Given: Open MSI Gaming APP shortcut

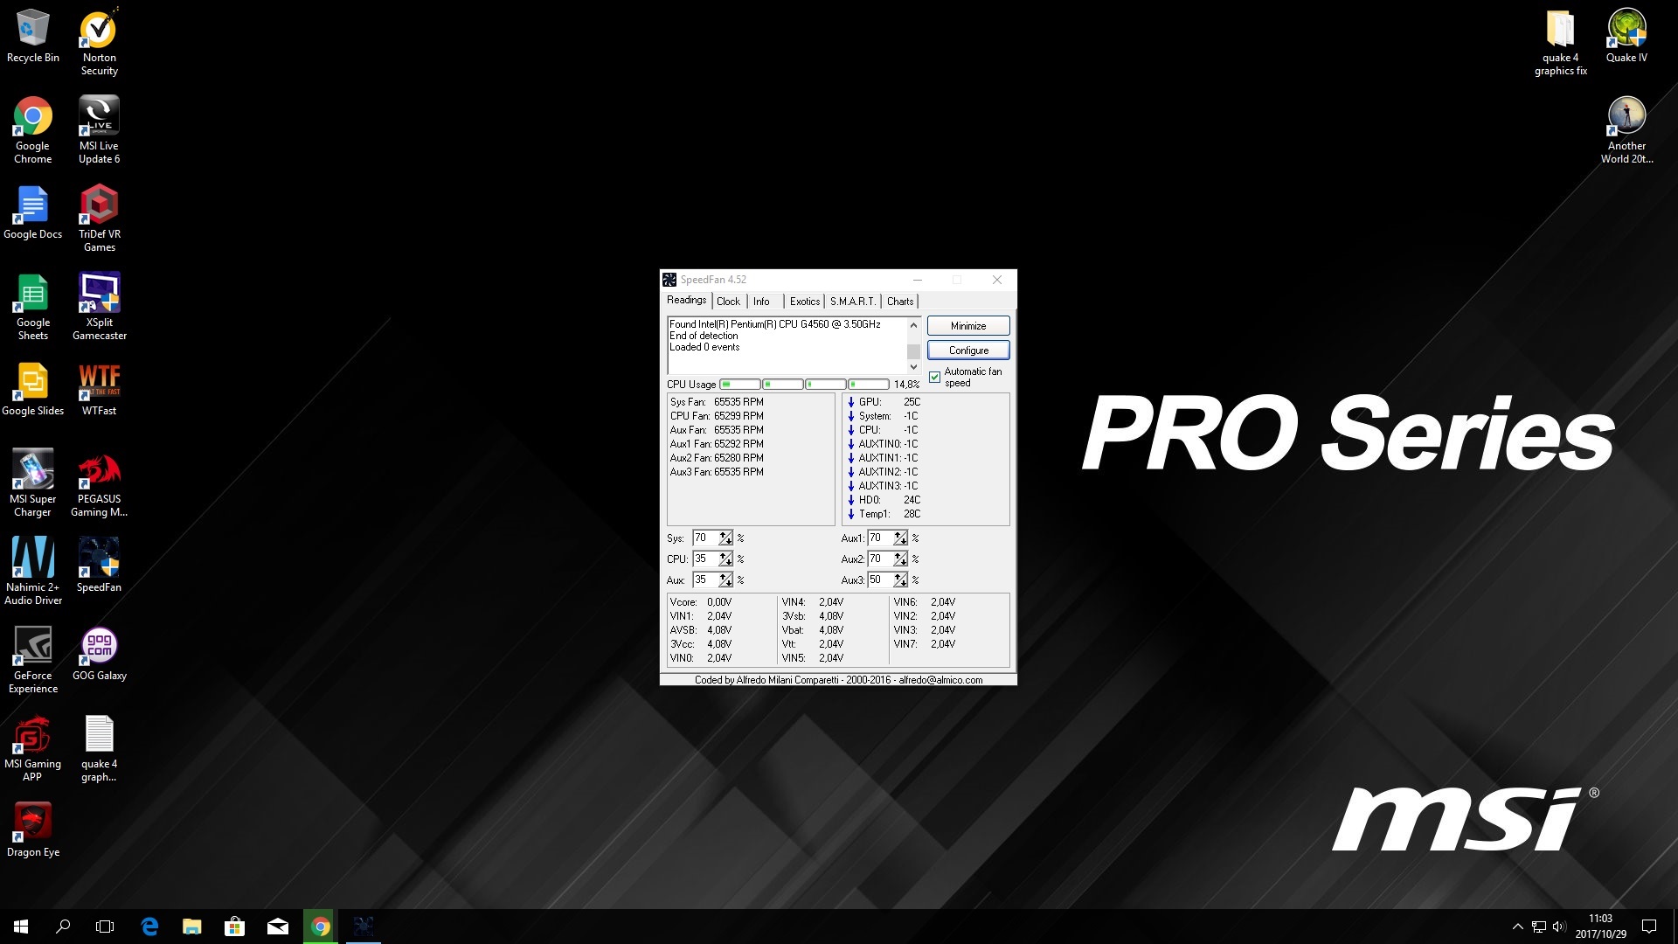Looking at the screenshot, I should point(33,748).
